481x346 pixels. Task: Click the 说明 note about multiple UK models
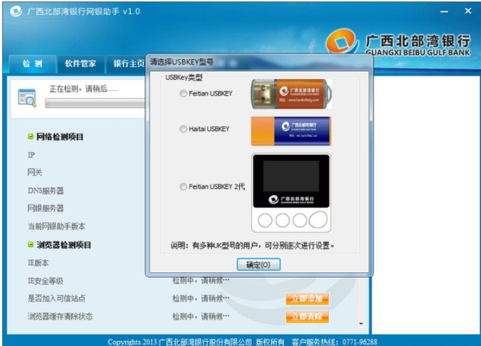(252, 246)
